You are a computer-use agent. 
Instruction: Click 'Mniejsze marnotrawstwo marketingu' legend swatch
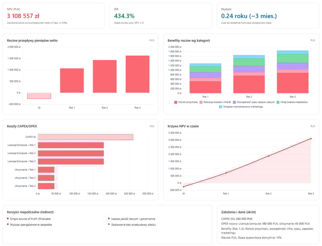(x=221, y=107)
